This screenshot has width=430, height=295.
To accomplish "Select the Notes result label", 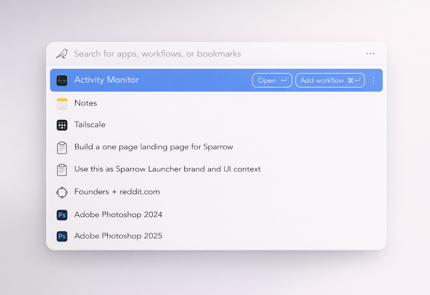I will coord(86,103).
